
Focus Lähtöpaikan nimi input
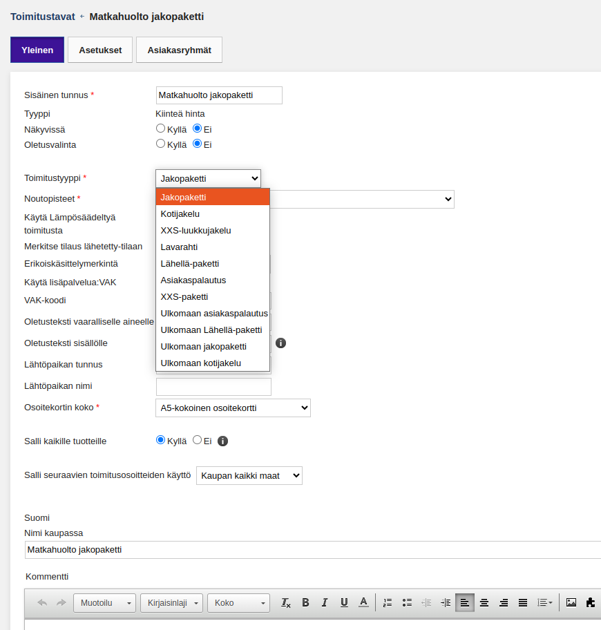tap(213, 387)
